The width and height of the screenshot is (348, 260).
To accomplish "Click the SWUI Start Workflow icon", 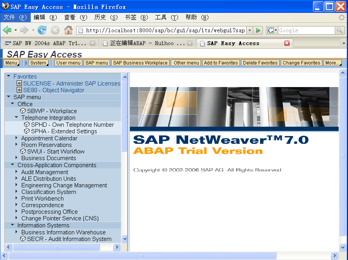I will 23,152.
